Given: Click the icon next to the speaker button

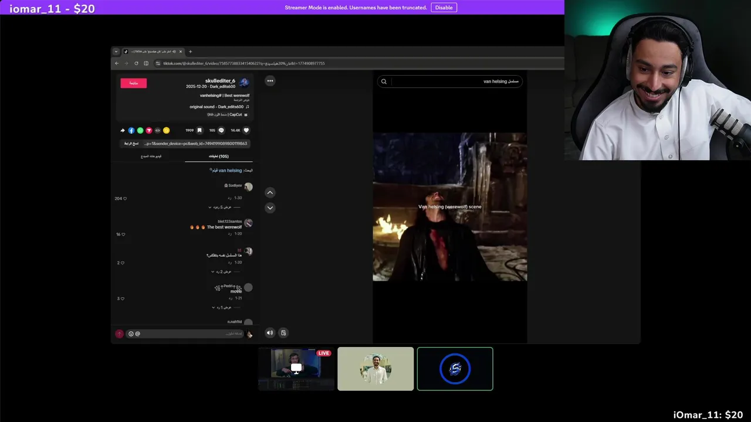Looking at the screenshot, I should [283, 333].
